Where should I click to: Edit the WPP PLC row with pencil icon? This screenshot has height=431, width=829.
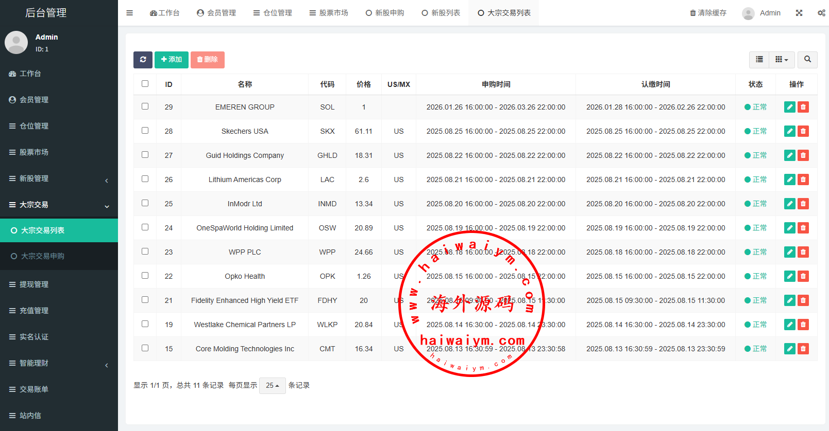point(789,252)
